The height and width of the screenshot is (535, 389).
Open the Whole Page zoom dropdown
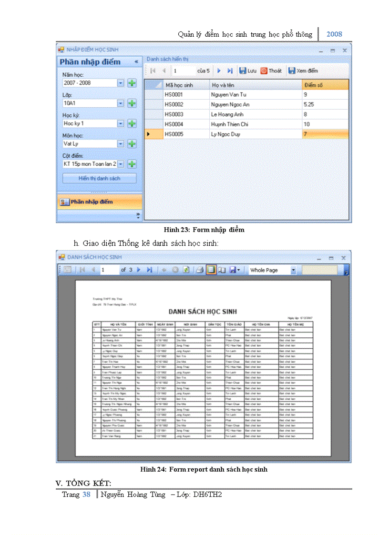click(293, 270)
